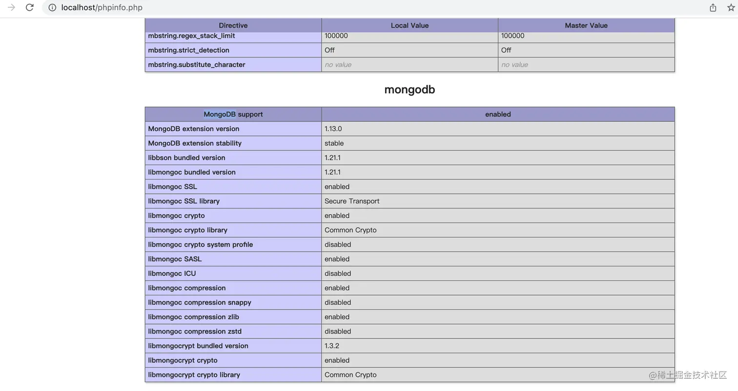
Task: Click "disabled" in the libmongoc ICU row
Action: click(338, 273)
